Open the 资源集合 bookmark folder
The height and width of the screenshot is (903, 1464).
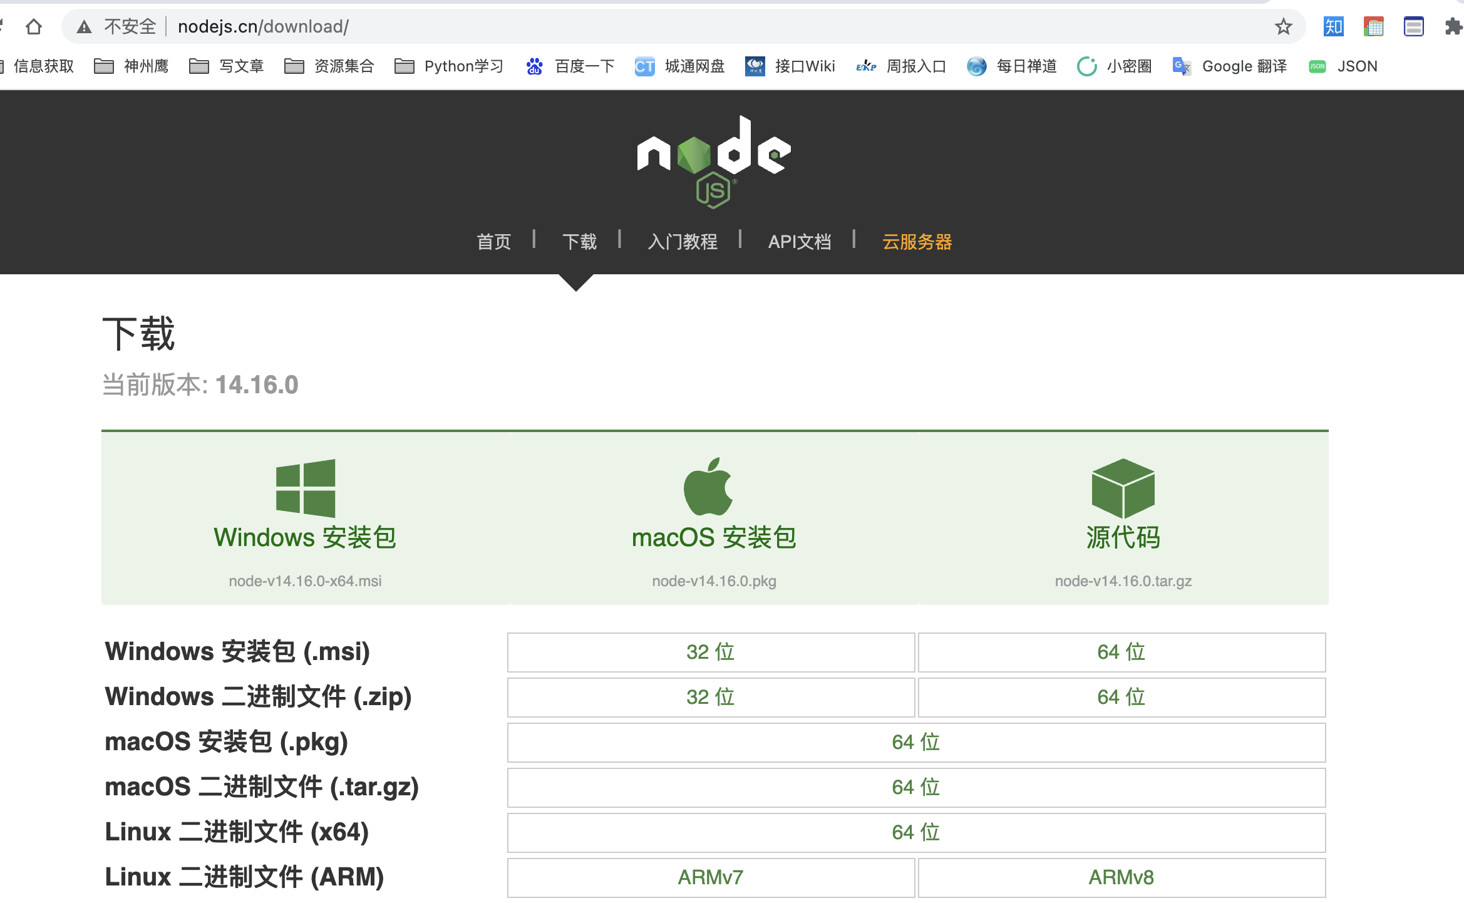tap(329, 66)
